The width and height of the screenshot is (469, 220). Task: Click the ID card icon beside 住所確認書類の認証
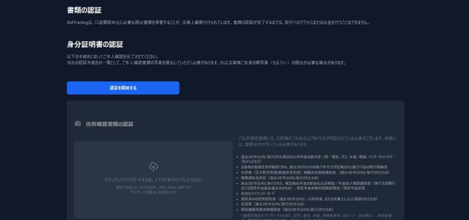77,124
